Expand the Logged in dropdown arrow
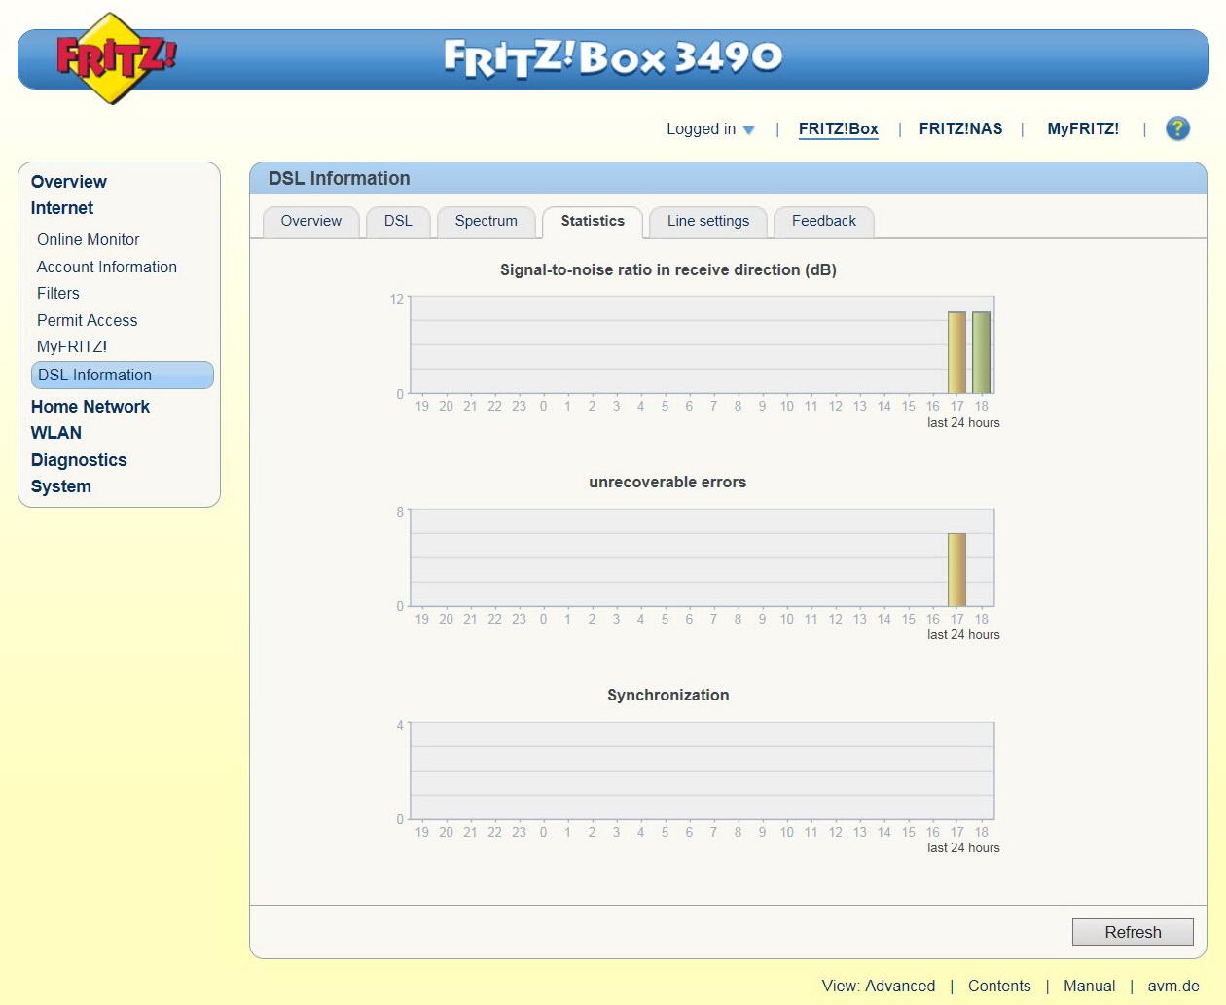The height and width of the screenshot is (1005, 1226). tap(748, 130)
